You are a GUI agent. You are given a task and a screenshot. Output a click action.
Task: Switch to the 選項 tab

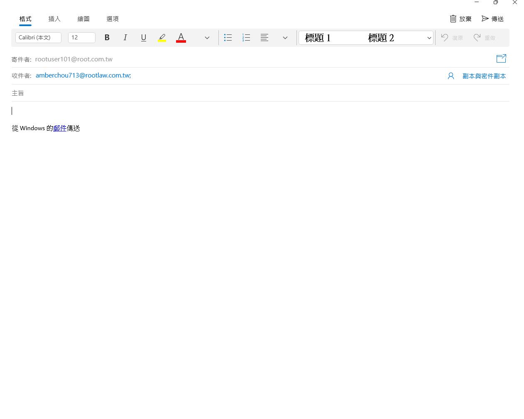(x=113, y=19)
